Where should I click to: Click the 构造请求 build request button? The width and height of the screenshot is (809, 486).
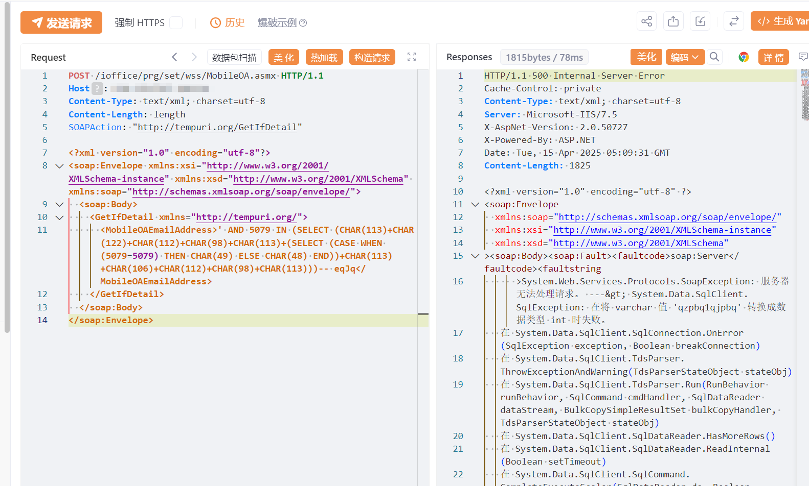pos(372,57)
